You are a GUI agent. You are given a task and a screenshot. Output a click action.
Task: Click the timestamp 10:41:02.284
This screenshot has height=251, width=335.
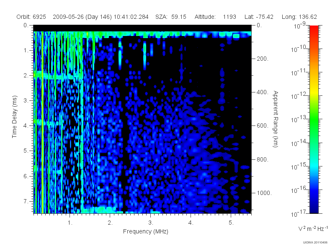coord(131,17)
